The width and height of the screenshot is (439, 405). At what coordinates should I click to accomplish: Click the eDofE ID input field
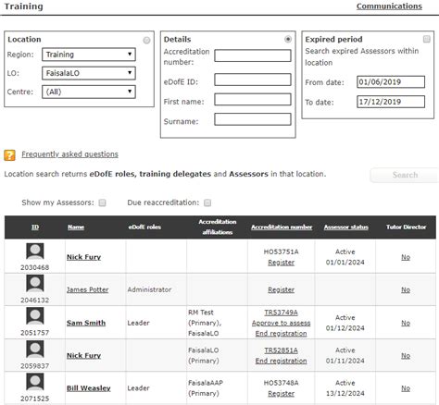pos(253,80)
